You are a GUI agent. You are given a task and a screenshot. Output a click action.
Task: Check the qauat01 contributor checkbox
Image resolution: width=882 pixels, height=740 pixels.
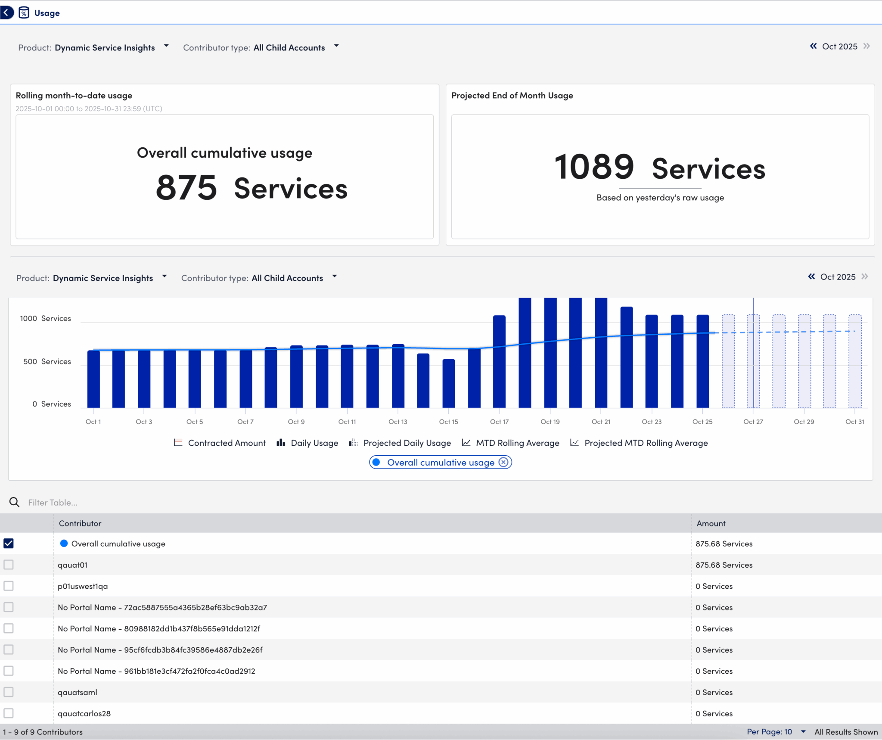[9, 564]
